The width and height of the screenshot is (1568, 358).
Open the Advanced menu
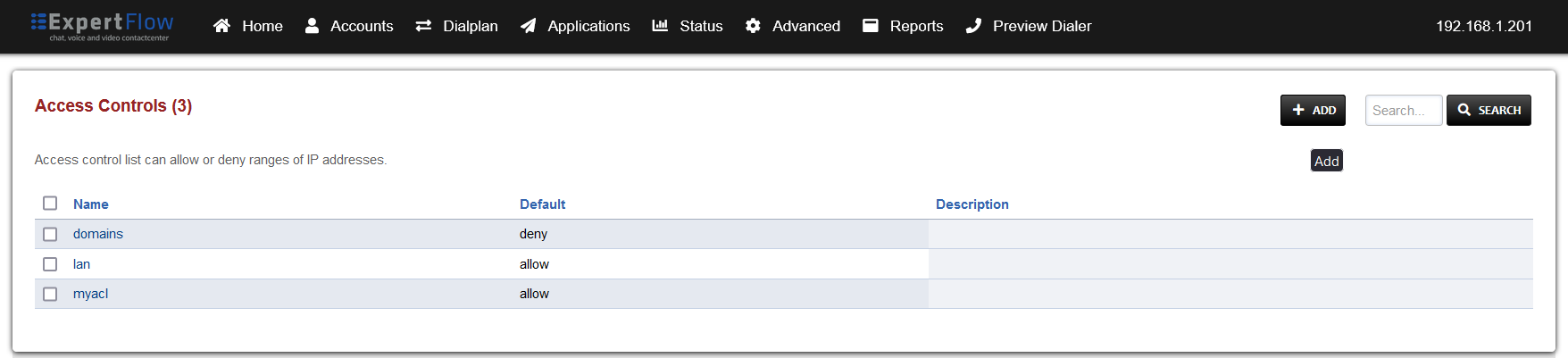point(805,26)
